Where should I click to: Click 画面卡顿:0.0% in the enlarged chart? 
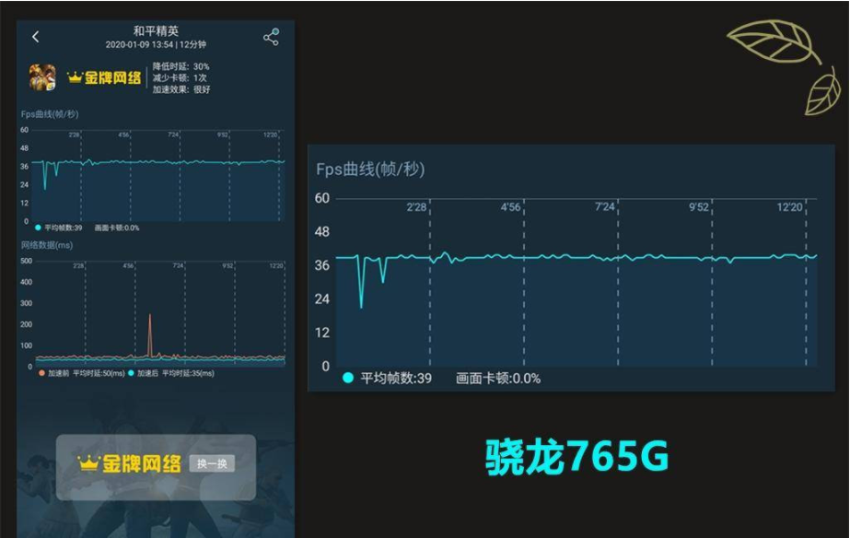(x=498, y=378)
